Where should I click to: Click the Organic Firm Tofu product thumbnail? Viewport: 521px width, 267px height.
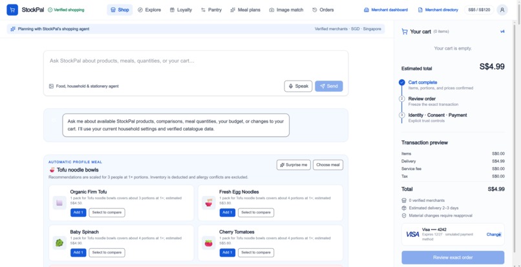click(x=59, y=203)
